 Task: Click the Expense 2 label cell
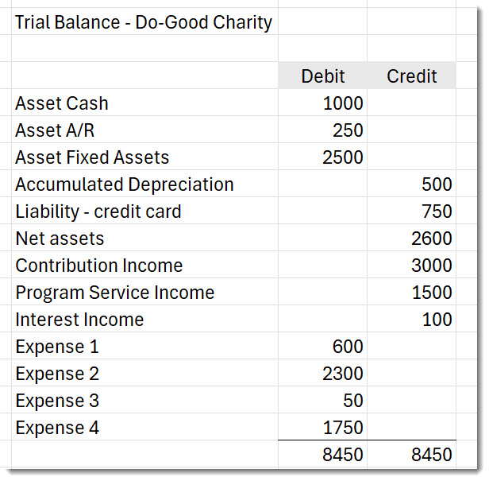(57, 374)
